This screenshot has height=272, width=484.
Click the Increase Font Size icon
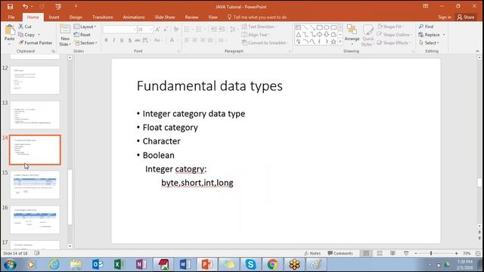(x=158, y=29)
